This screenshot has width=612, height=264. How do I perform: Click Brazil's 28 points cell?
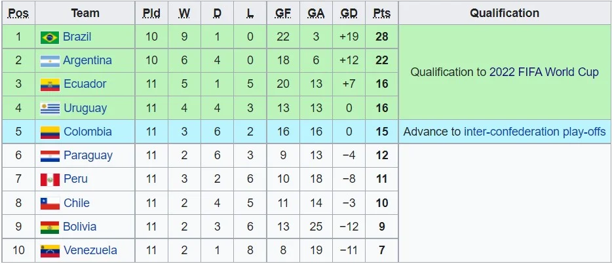coord(381,37)
